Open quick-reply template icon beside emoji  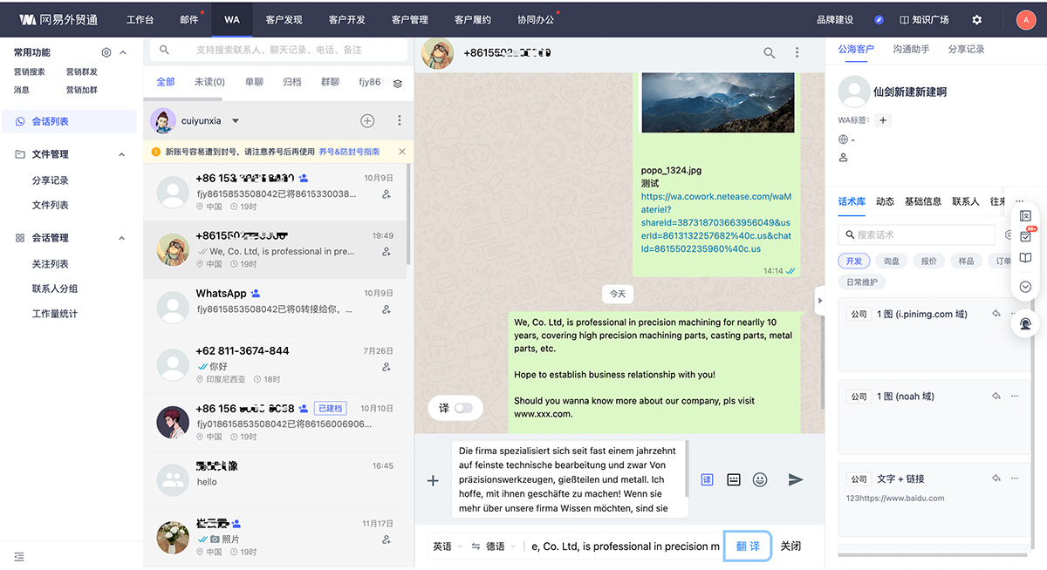pyautogui.click(x=734, y=479)
